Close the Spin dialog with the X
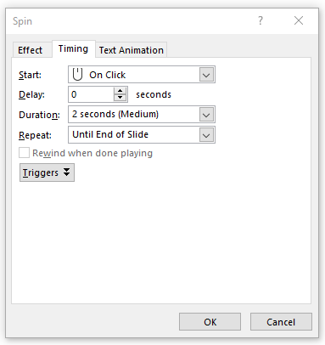Screen dimensions: 325x345 (299, 20)
